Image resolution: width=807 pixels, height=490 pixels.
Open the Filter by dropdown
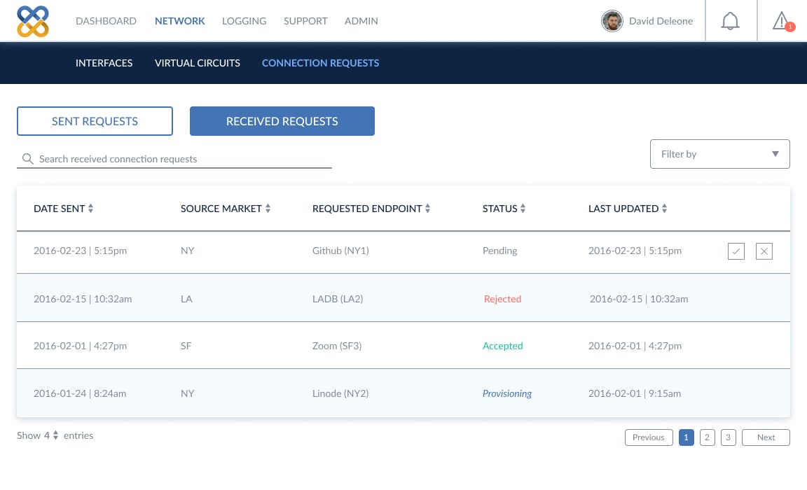pyautogui.click(x=719, y=154)
